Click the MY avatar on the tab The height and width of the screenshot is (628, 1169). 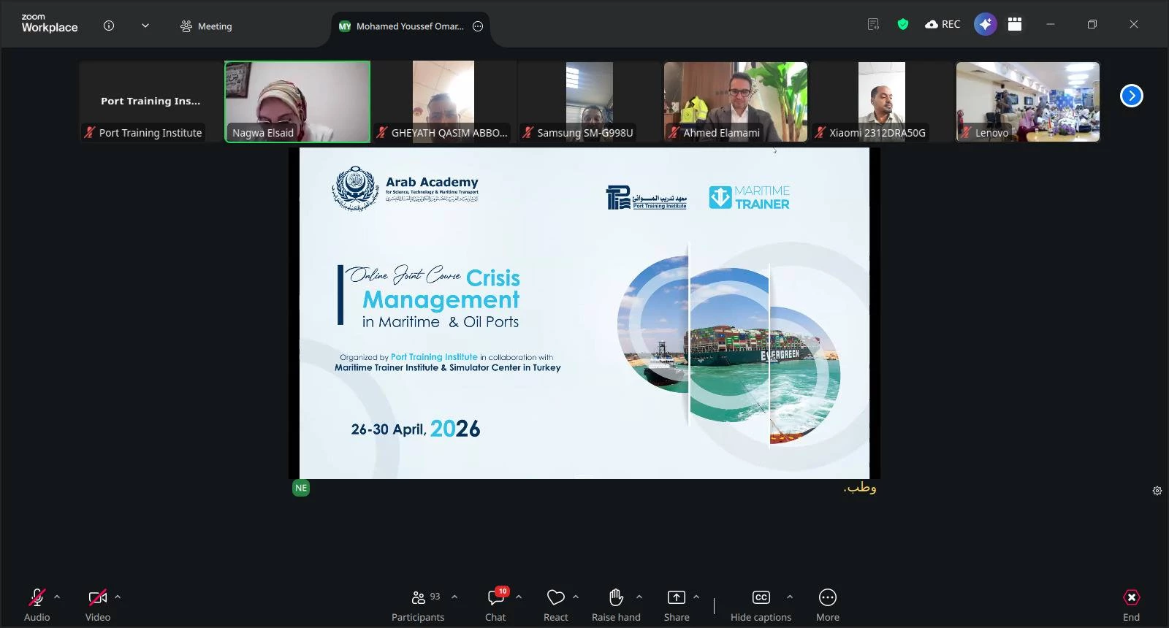[345, 26]
